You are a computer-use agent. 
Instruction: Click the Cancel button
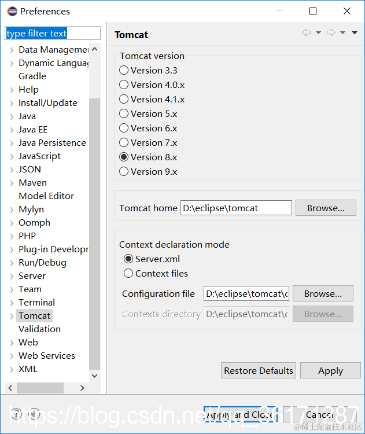pos(320,414)
